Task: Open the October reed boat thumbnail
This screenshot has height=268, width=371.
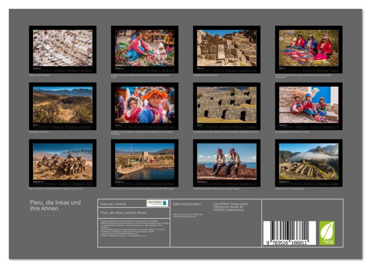Action: point(144,163)
